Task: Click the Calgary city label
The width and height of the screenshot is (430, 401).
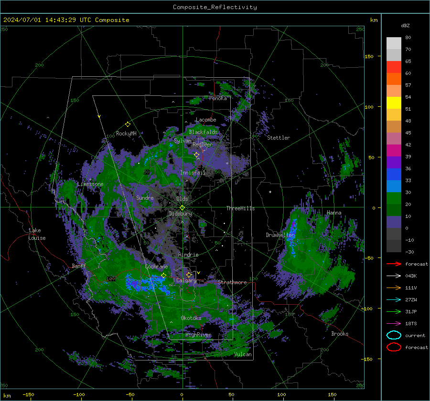Action: point(186,280)
